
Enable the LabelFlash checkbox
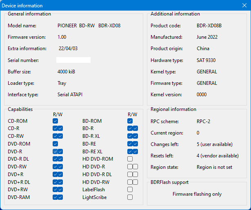130,190
